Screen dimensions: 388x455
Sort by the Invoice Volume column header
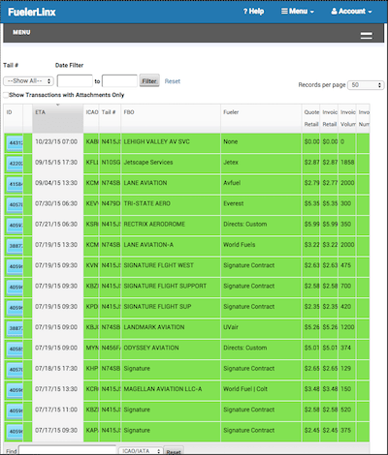click(347, 118)
